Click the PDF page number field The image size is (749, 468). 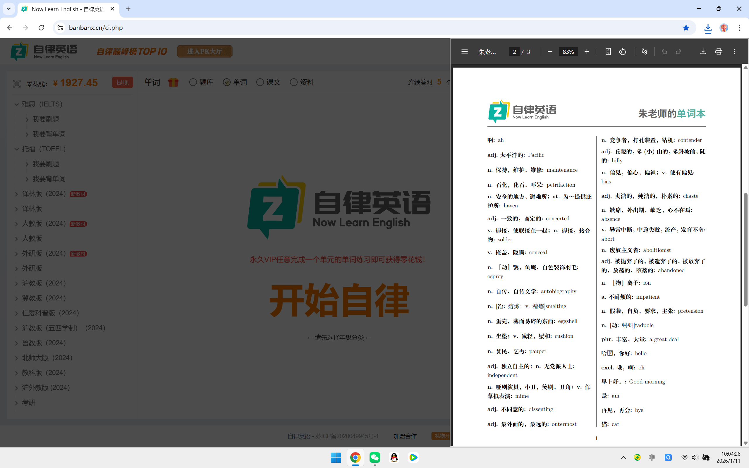point(514,52)
